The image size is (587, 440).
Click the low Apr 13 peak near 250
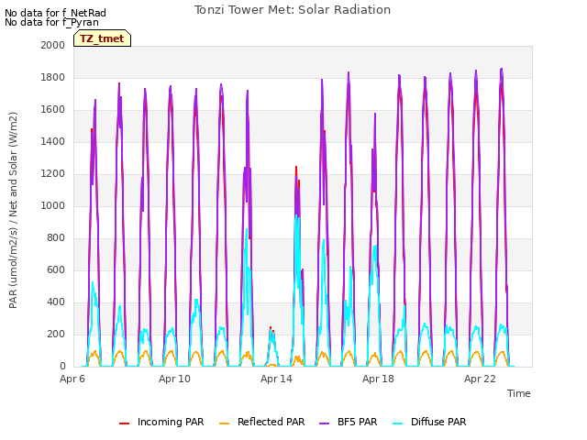(x=271, y=328)
